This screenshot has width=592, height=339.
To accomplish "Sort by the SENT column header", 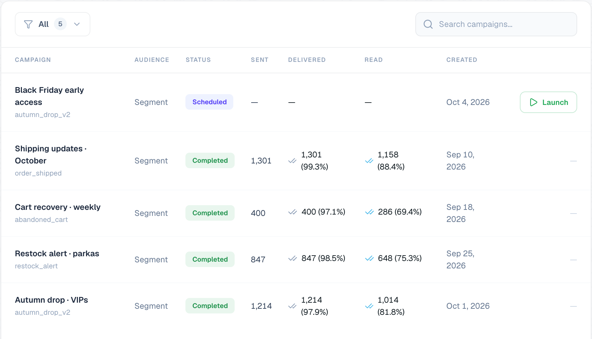I will (x=260, y=60).
